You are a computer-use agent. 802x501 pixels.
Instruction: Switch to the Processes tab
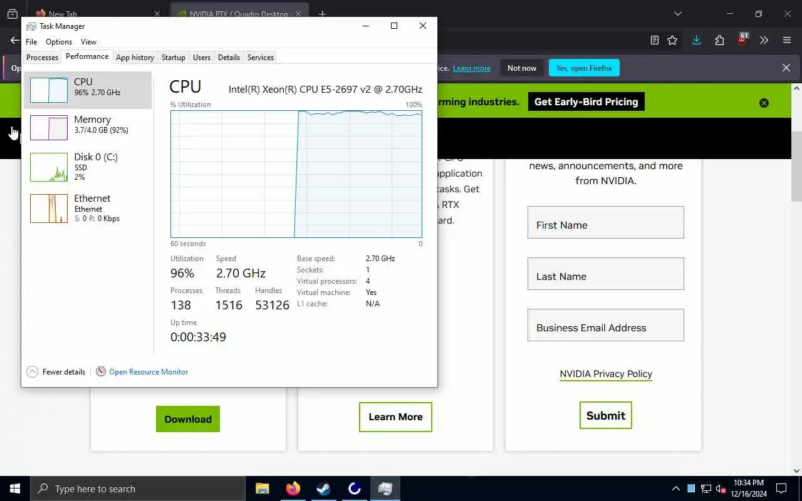[42, 58]
